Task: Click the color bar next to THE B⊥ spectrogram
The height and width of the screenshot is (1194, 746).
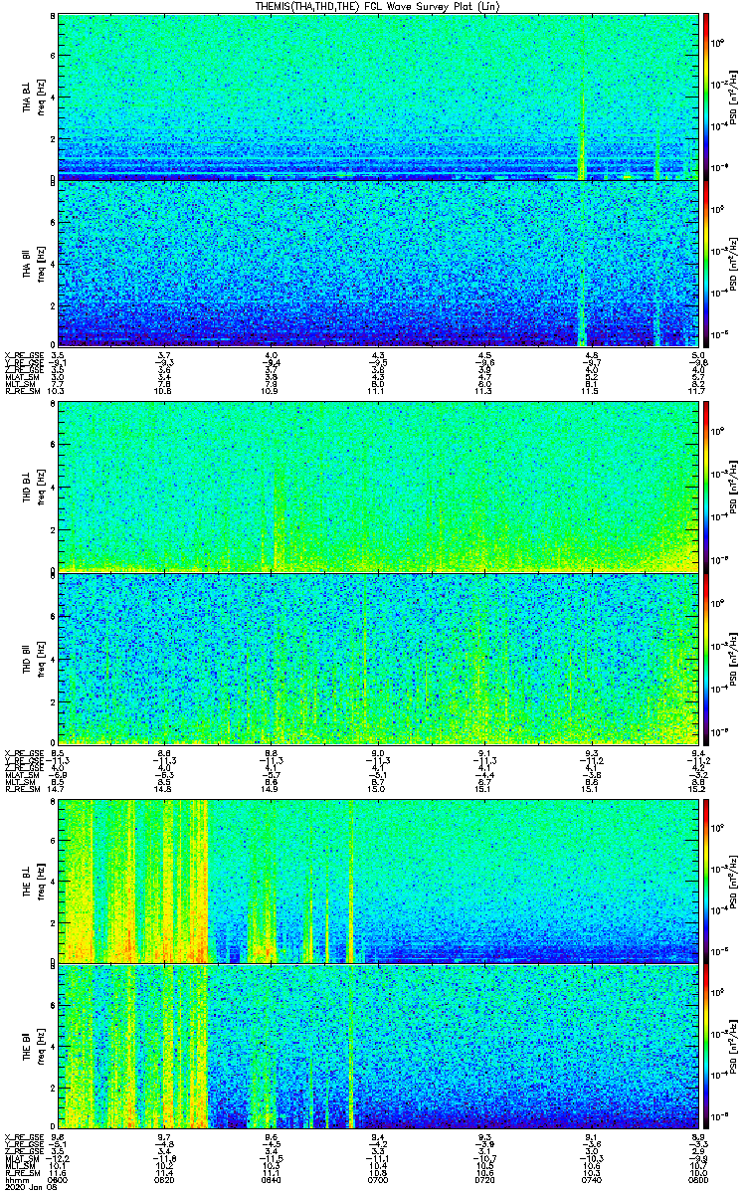Action: (x=706, y=881)
